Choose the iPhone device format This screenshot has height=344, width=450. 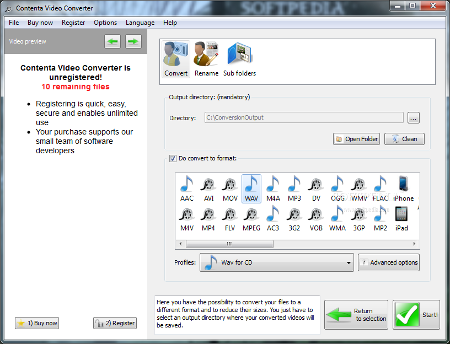click(403, 189)
